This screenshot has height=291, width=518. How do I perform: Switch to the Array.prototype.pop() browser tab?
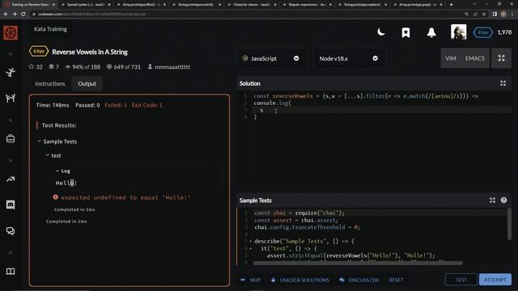418,5
